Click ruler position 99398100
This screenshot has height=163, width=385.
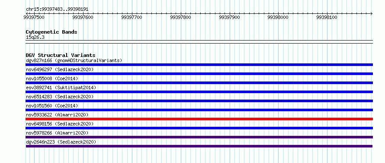click(327, 18)
